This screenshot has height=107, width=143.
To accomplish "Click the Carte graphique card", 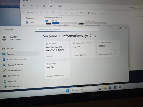I will point(108,48).
